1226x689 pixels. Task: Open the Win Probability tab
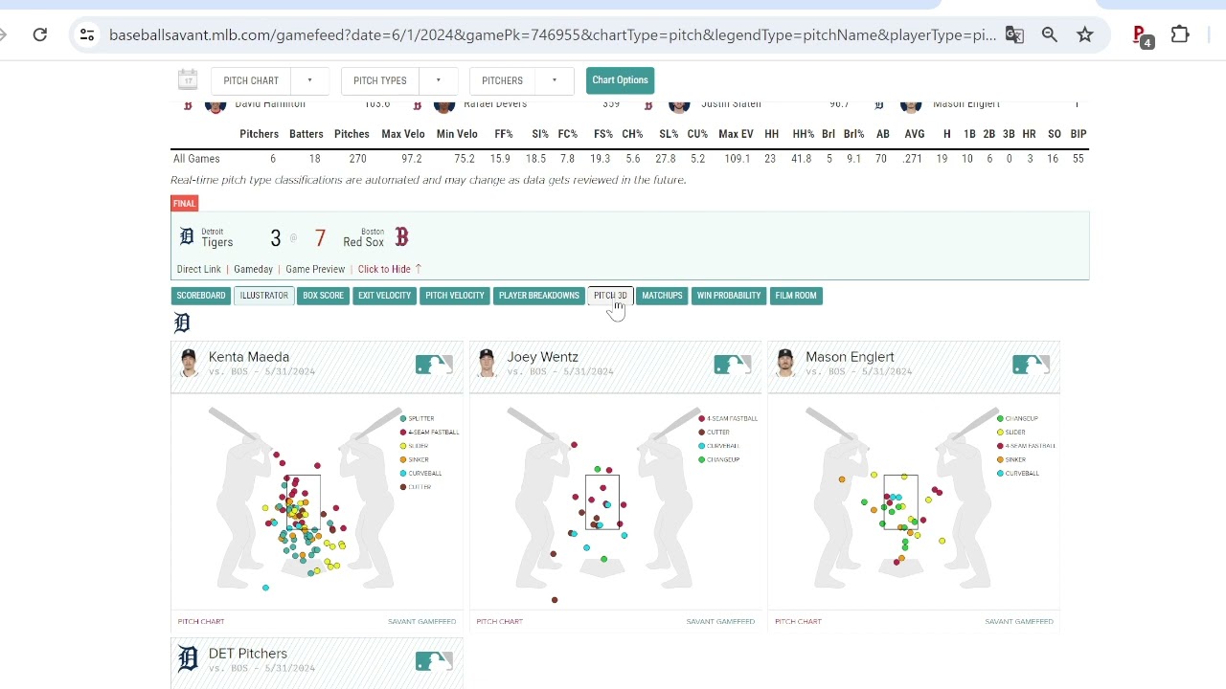(x=729, y=296)
